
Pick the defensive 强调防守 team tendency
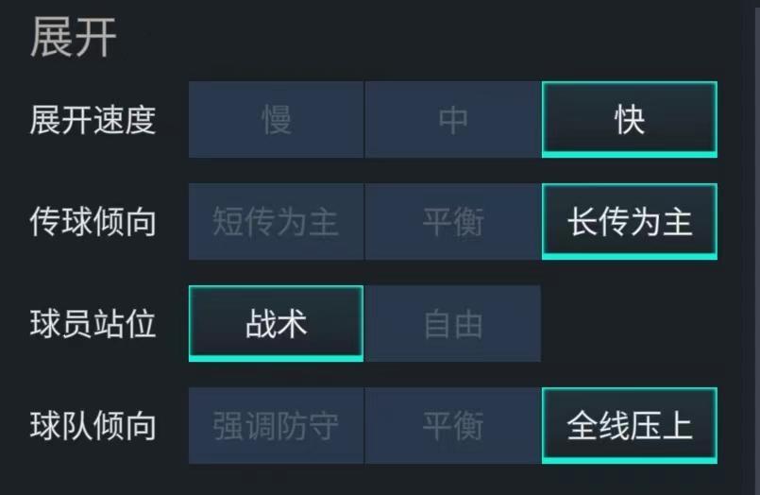276,426
